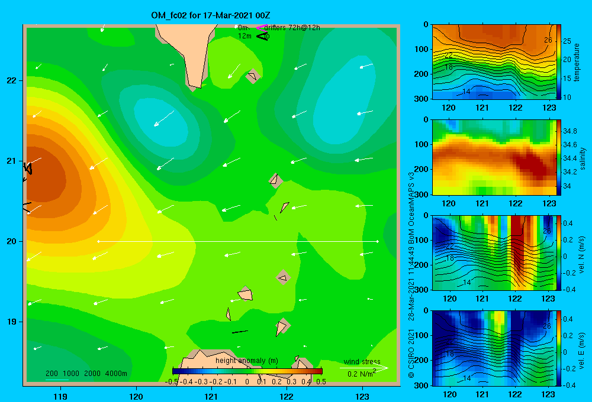Click latitude label 20 on main map
Viewport: 592px width, 402px height.
[x=11, y=241]
